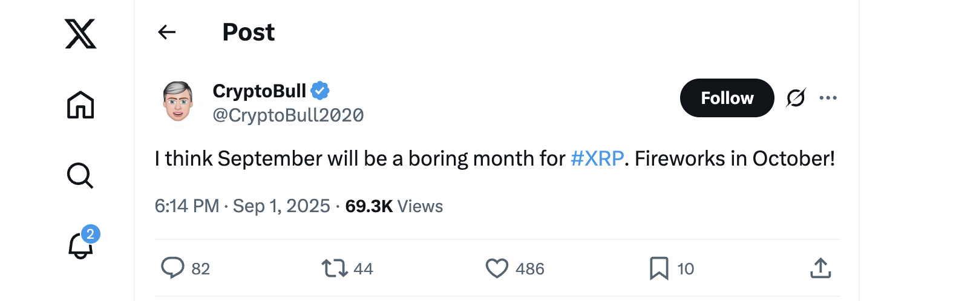This screenshot has width=956, height=301.
Task: Follow CryptoBull
Action: [727, 98]
